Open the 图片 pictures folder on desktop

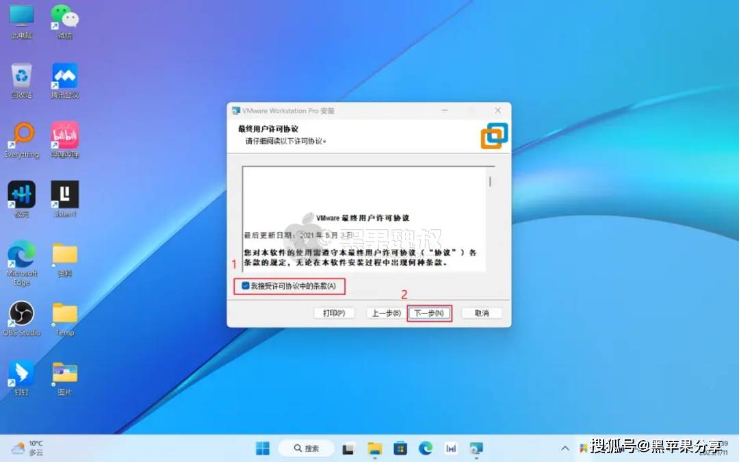[64, 378]
